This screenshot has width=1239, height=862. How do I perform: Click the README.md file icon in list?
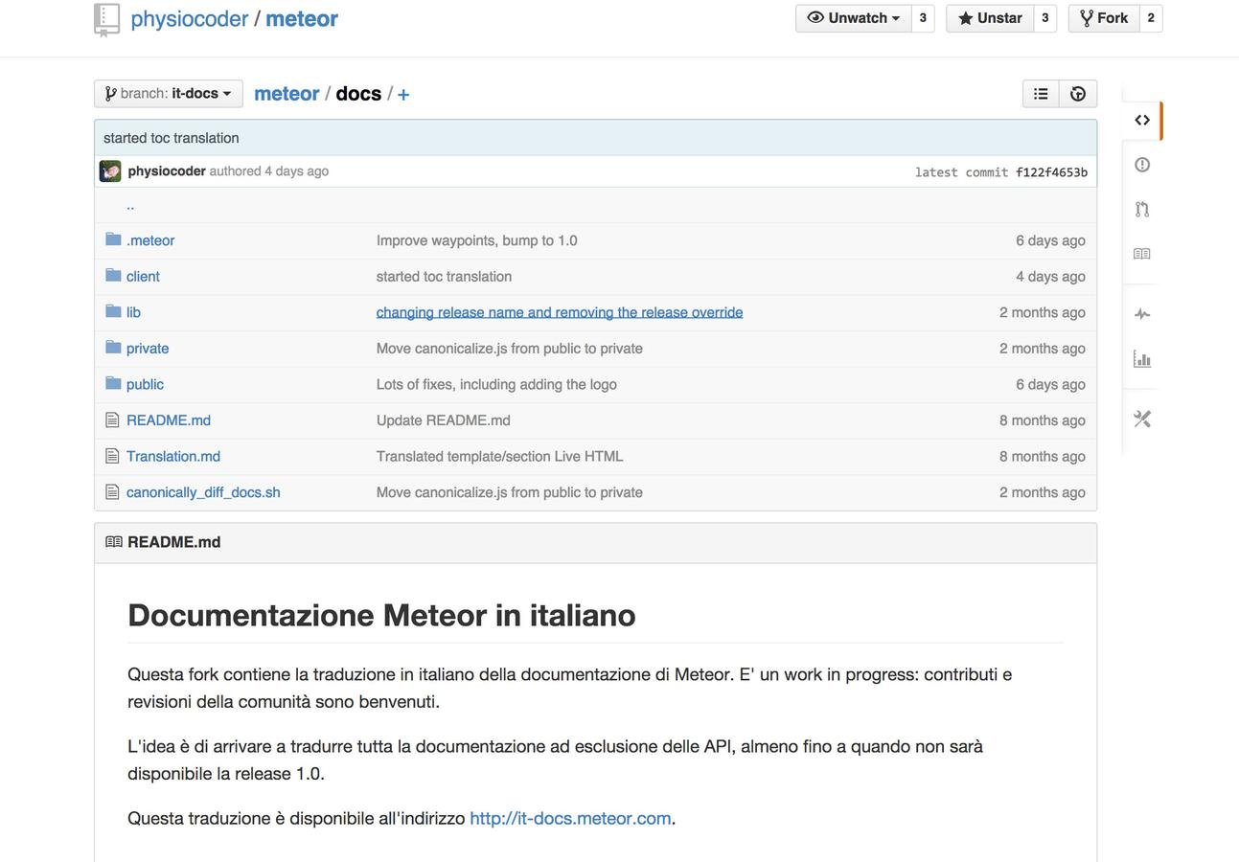[112, 420]
